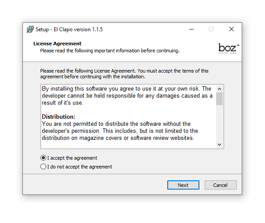Click the "Setup - El Clapo version 1.1.5" title
Screen dimensions: 265x223
point(69,29)
